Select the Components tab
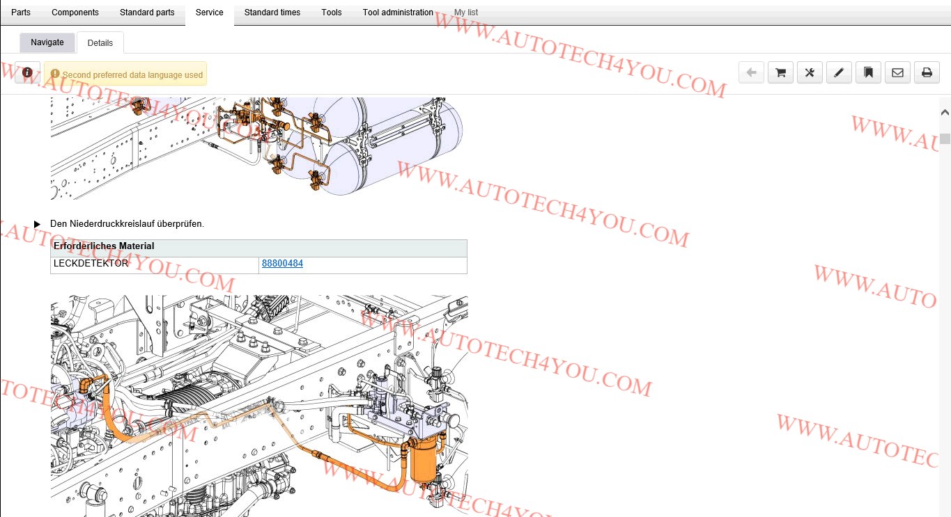This screenshot has width=951, height=517. [x=75, y=13]
